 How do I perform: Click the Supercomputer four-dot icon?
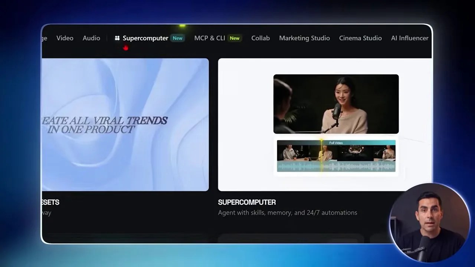pyautogui.click(x=117, y=38)
